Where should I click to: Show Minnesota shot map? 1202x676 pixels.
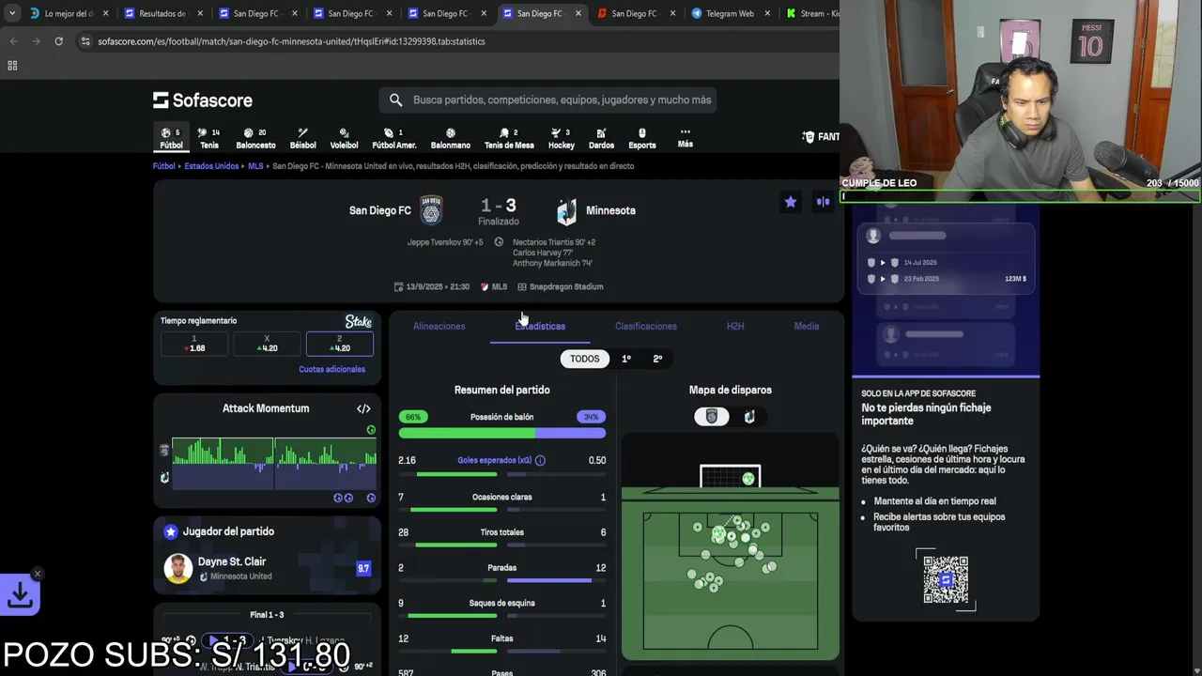(x=749, y=417)
